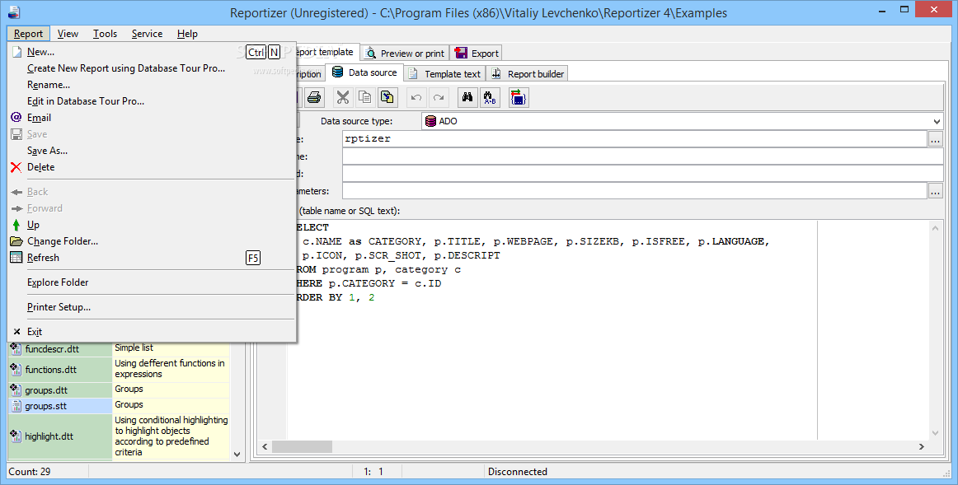Click the insert field braces icon
This screenshot has width=958, height=485.
(519, 97)
